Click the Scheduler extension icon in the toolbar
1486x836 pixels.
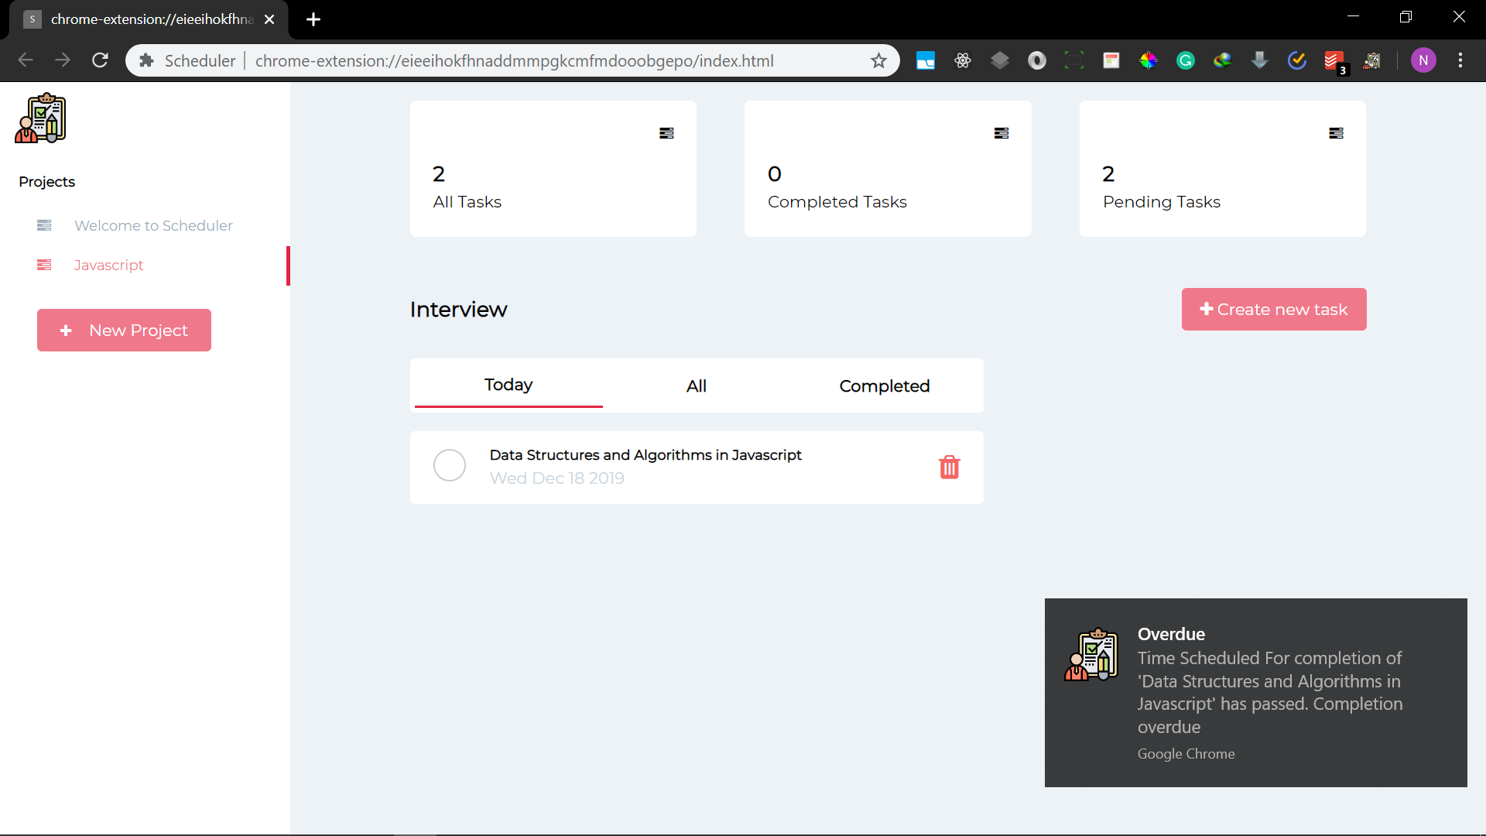click(x=1371, y=60)
